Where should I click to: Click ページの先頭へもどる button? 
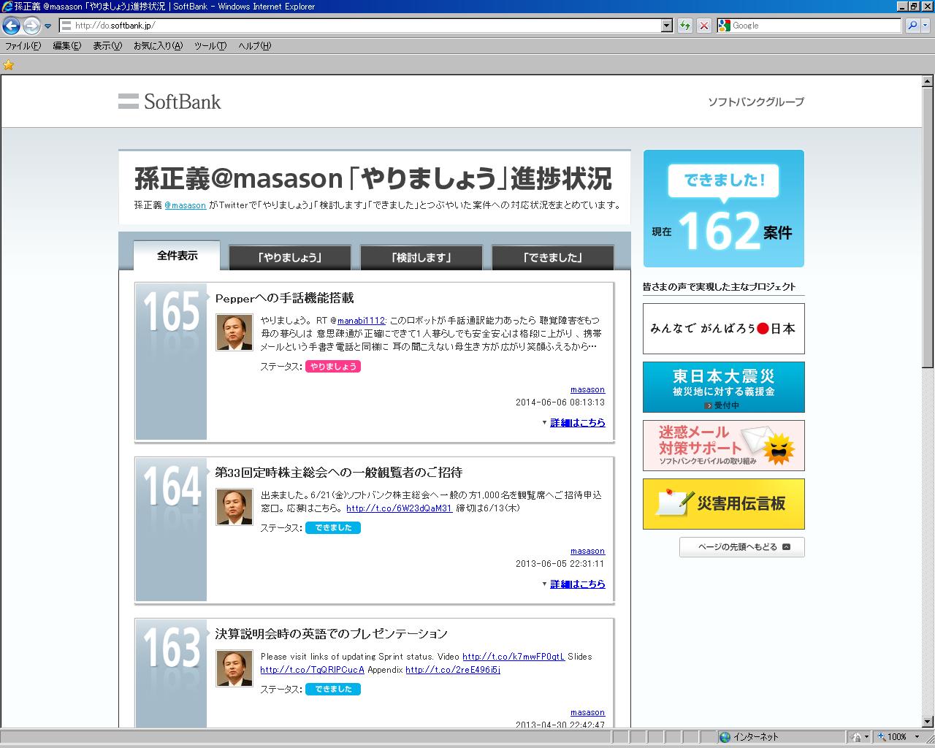click(x=742, y=547)
